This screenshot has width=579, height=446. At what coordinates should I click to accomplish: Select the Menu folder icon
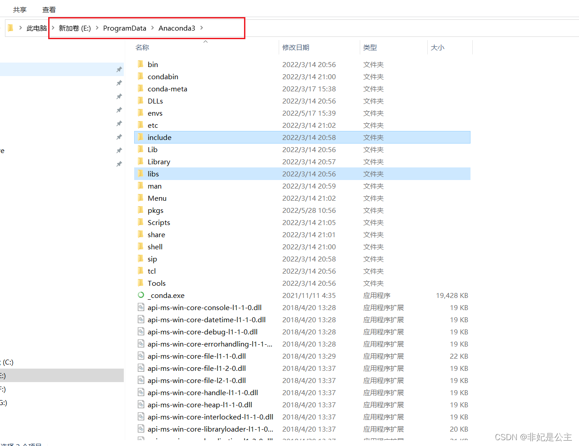point(140,198)
